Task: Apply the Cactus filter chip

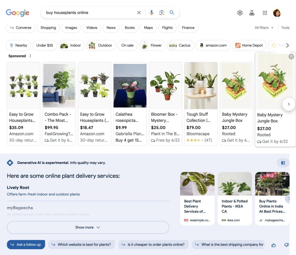Action: 181,45
